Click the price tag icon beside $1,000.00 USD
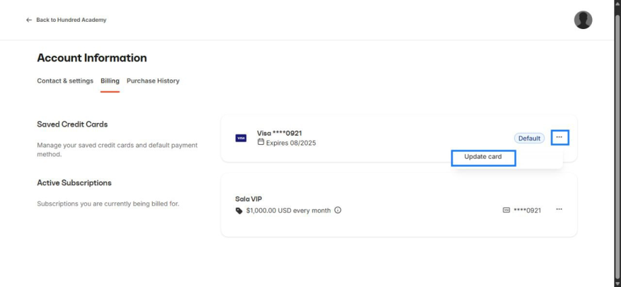The image size is (621, 287). click(239, 211)
